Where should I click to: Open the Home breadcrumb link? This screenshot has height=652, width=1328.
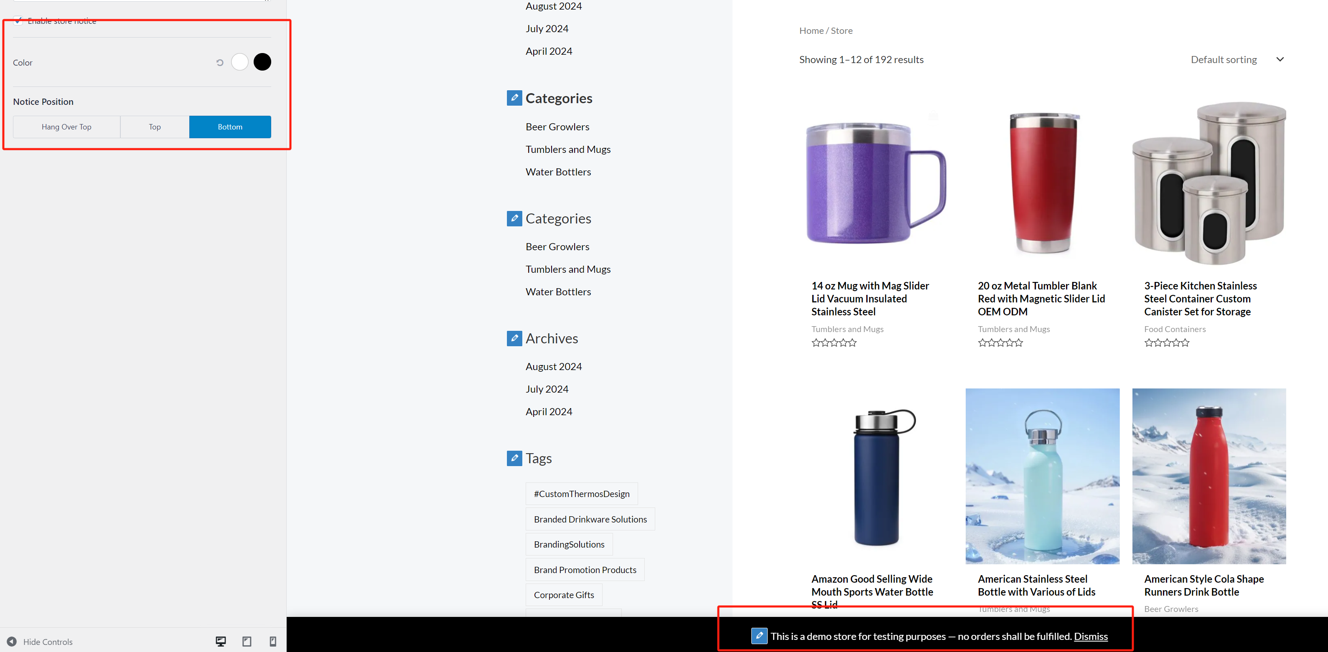tap(811, 30)
